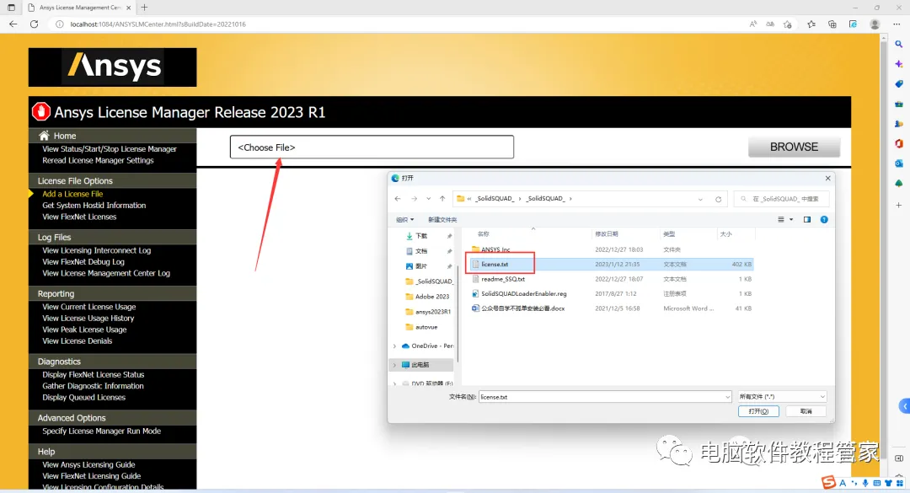
Task: Click the 取消 cancel button
Action: coord(806,411)
